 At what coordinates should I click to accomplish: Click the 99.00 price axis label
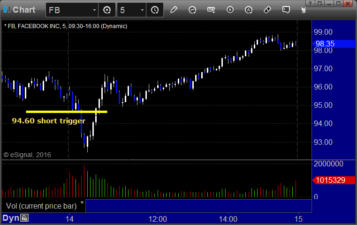(x=323, y=32)
